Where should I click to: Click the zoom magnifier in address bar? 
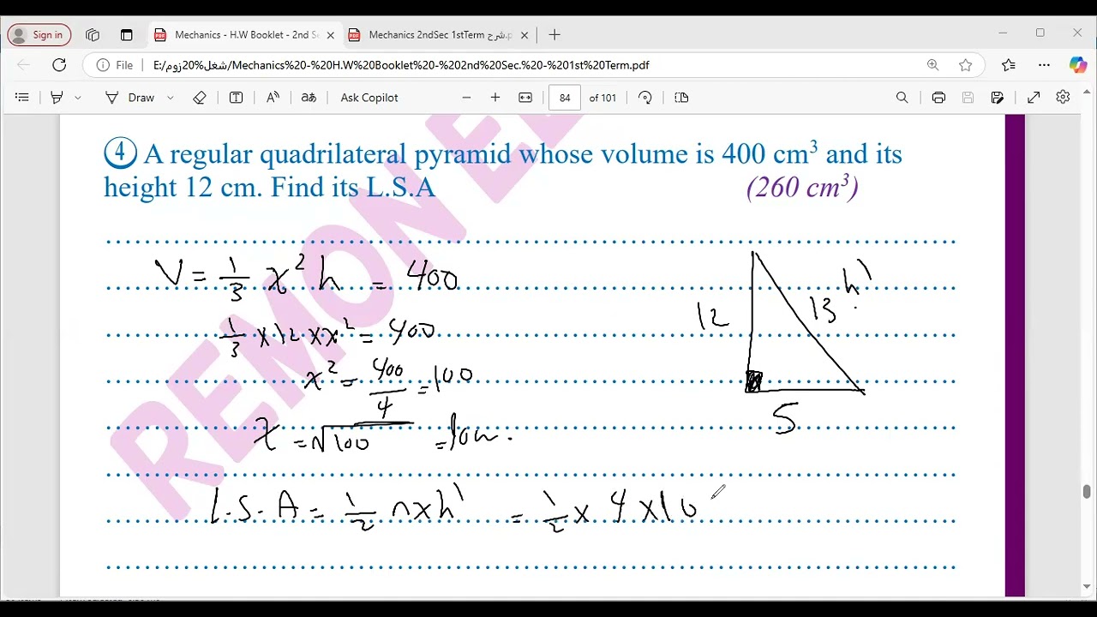(x=932, y=65)
